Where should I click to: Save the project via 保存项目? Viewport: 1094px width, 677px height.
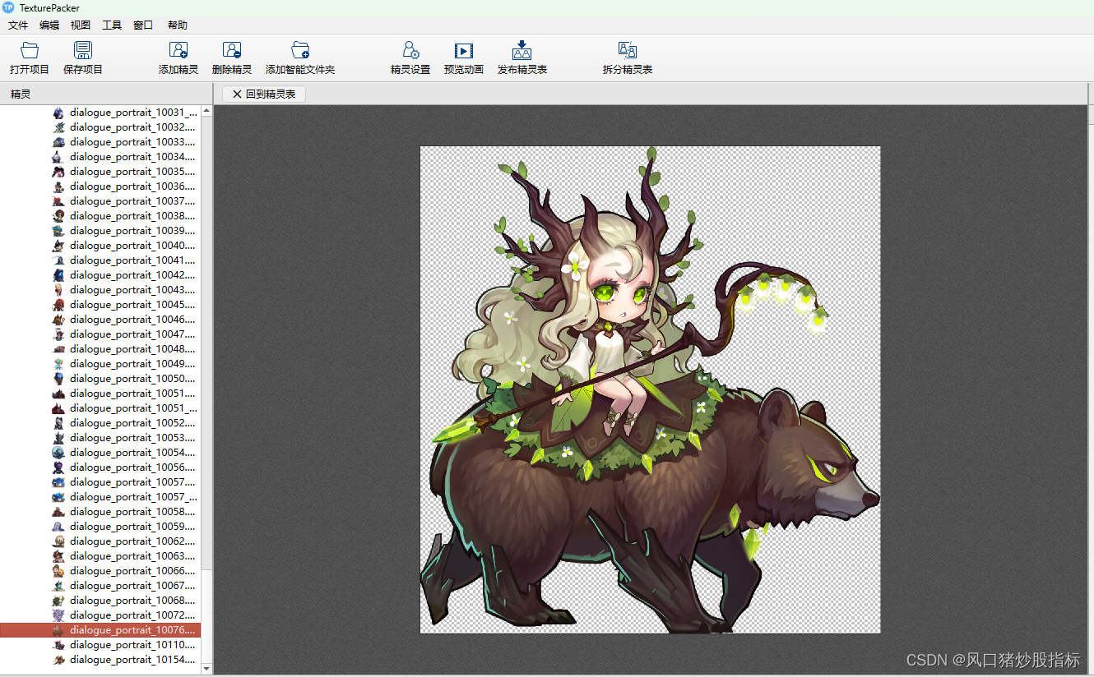83,58
